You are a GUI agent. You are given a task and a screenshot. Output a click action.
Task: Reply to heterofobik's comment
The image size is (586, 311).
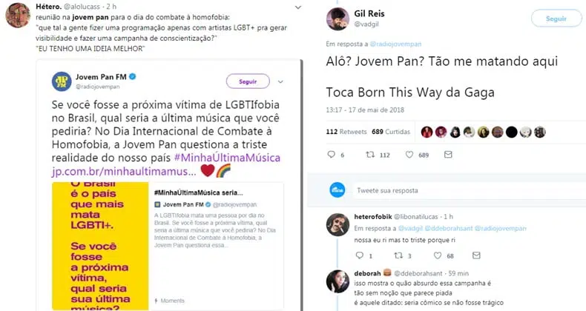360,255
